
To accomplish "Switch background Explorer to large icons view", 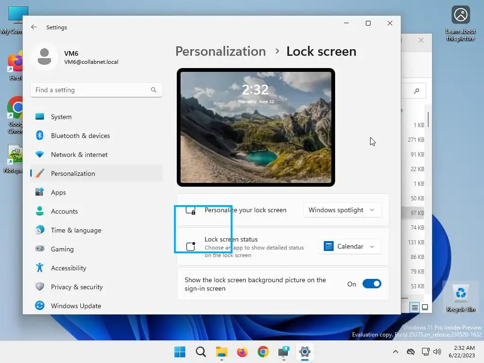I will click(425, 307).
